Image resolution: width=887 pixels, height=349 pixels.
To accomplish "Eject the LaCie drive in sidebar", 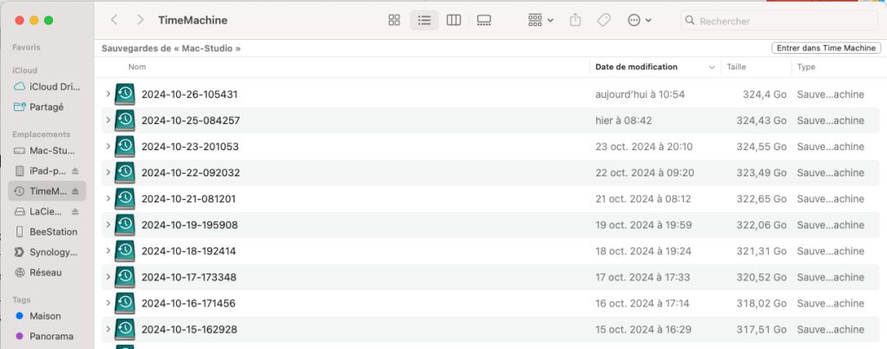I will click(75, 212).
